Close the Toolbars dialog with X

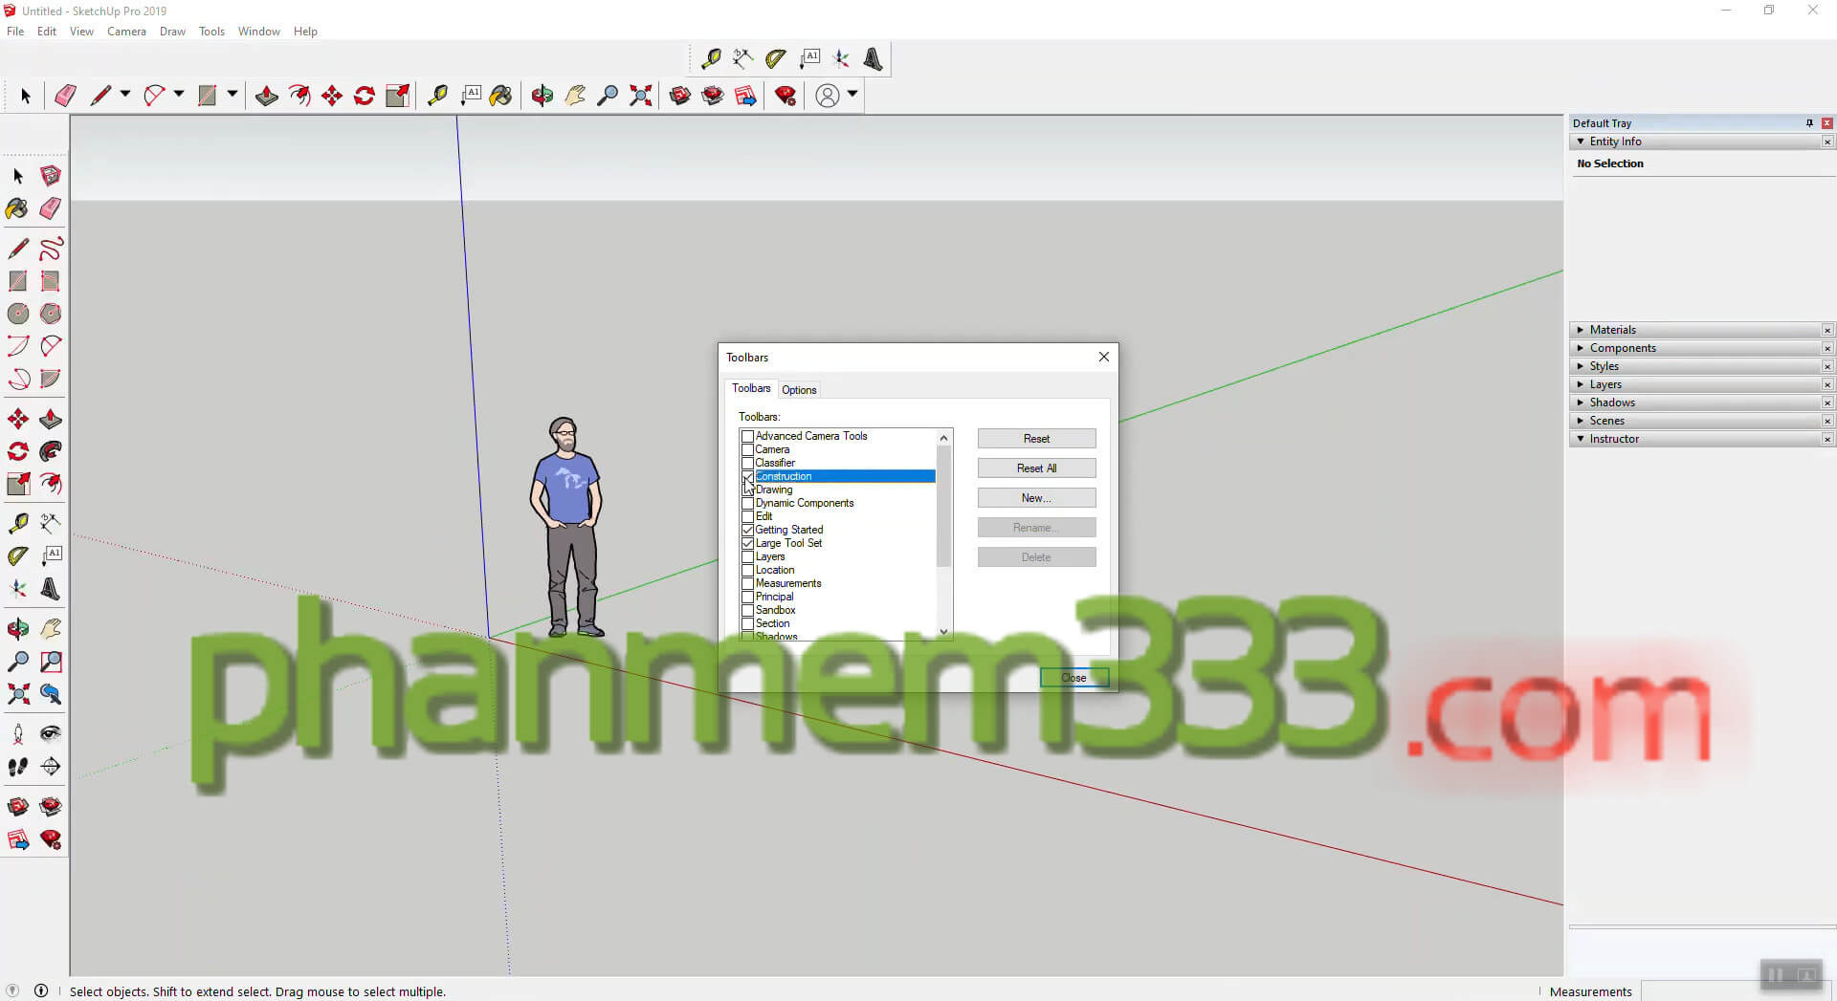click(1104, 357)
